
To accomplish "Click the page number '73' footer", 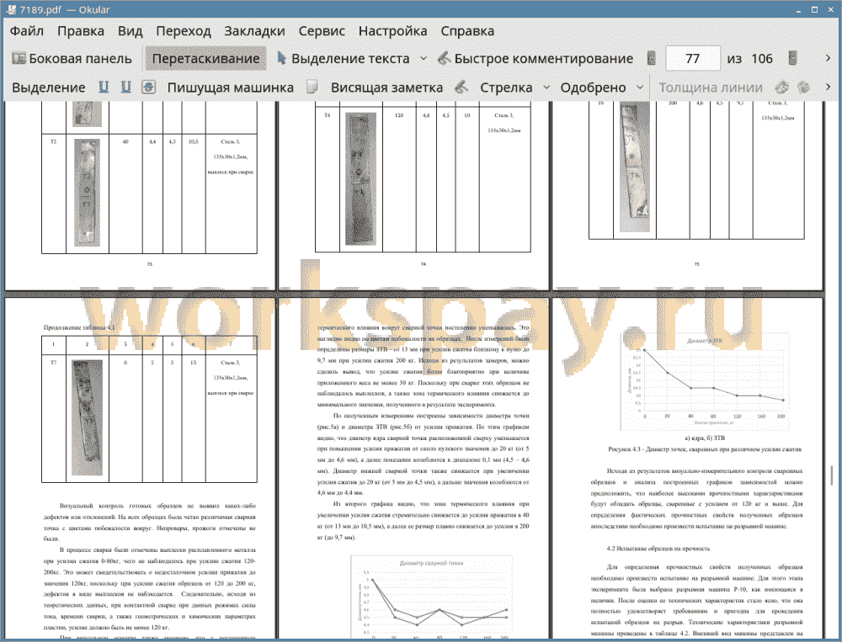I will tap(150, 264).
